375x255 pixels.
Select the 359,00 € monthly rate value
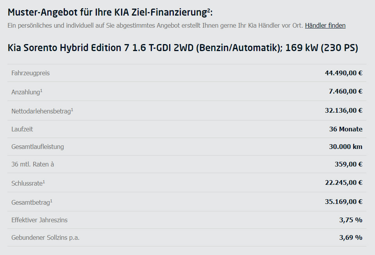pos(348,164)
